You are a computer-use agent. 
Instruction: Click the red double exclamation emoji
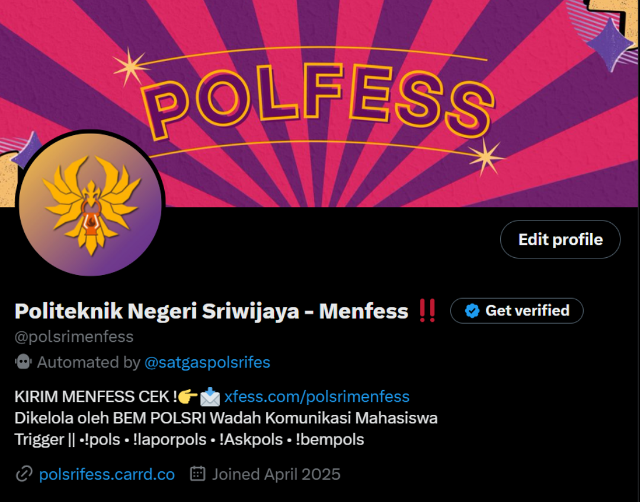tap(427, 311)
